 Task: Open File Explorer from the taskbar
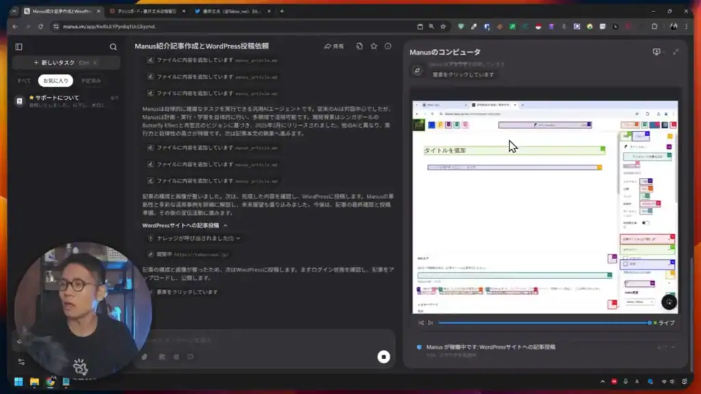tap(34, 382)
